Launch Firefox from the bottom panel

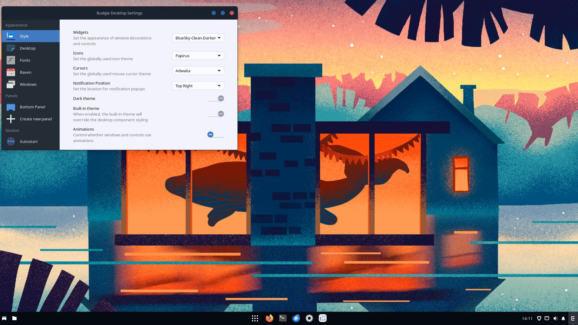[269, 318]
